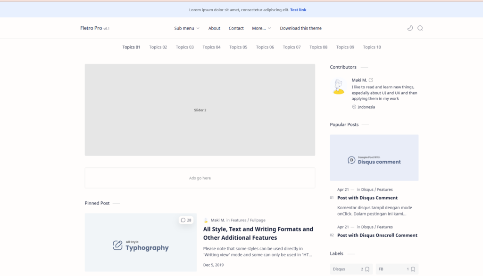Select the Topics 07 tab

click(291, 47)
